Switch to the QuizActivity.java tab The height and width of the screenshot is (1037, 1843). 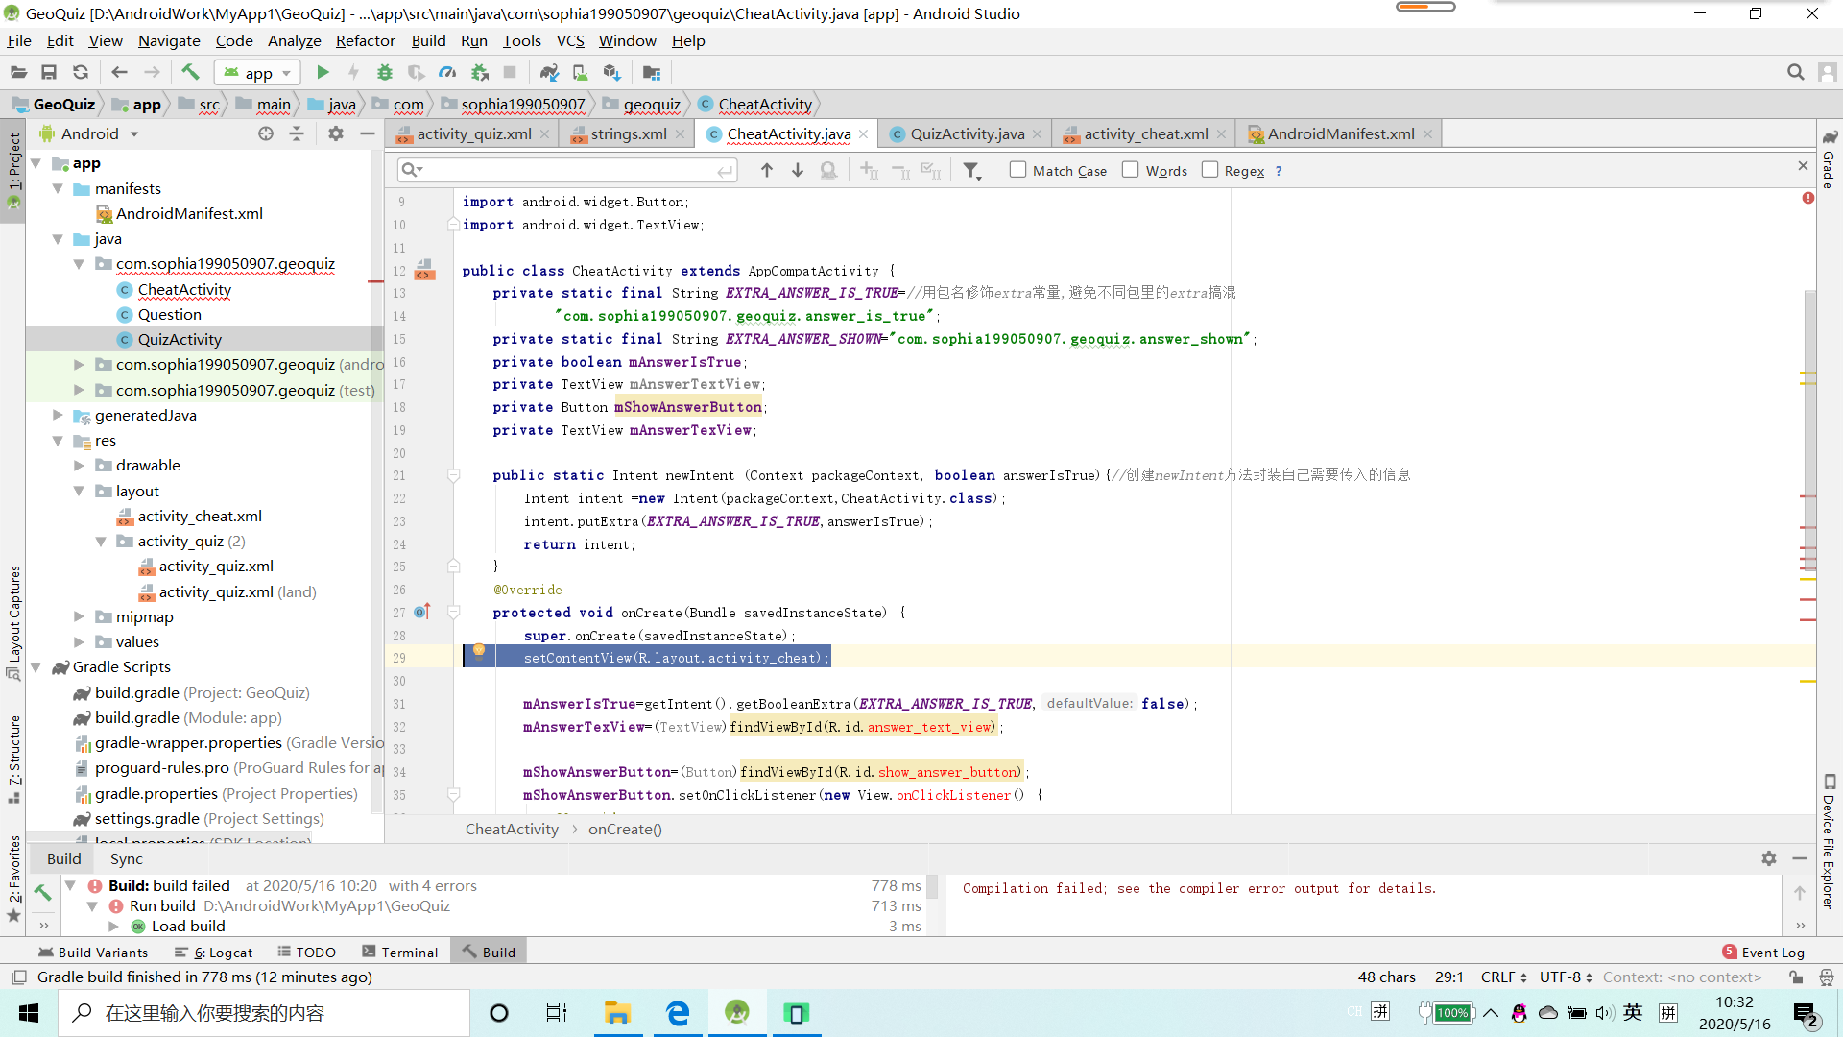pyautogui.click(x=967, y=134)
